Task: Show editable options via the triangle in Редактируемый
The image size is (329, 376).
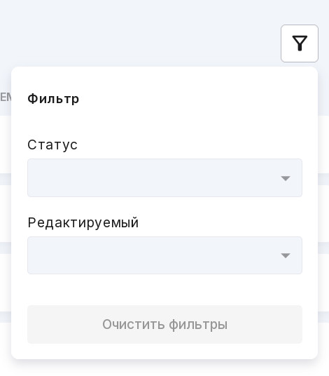Action: point(285,255)
